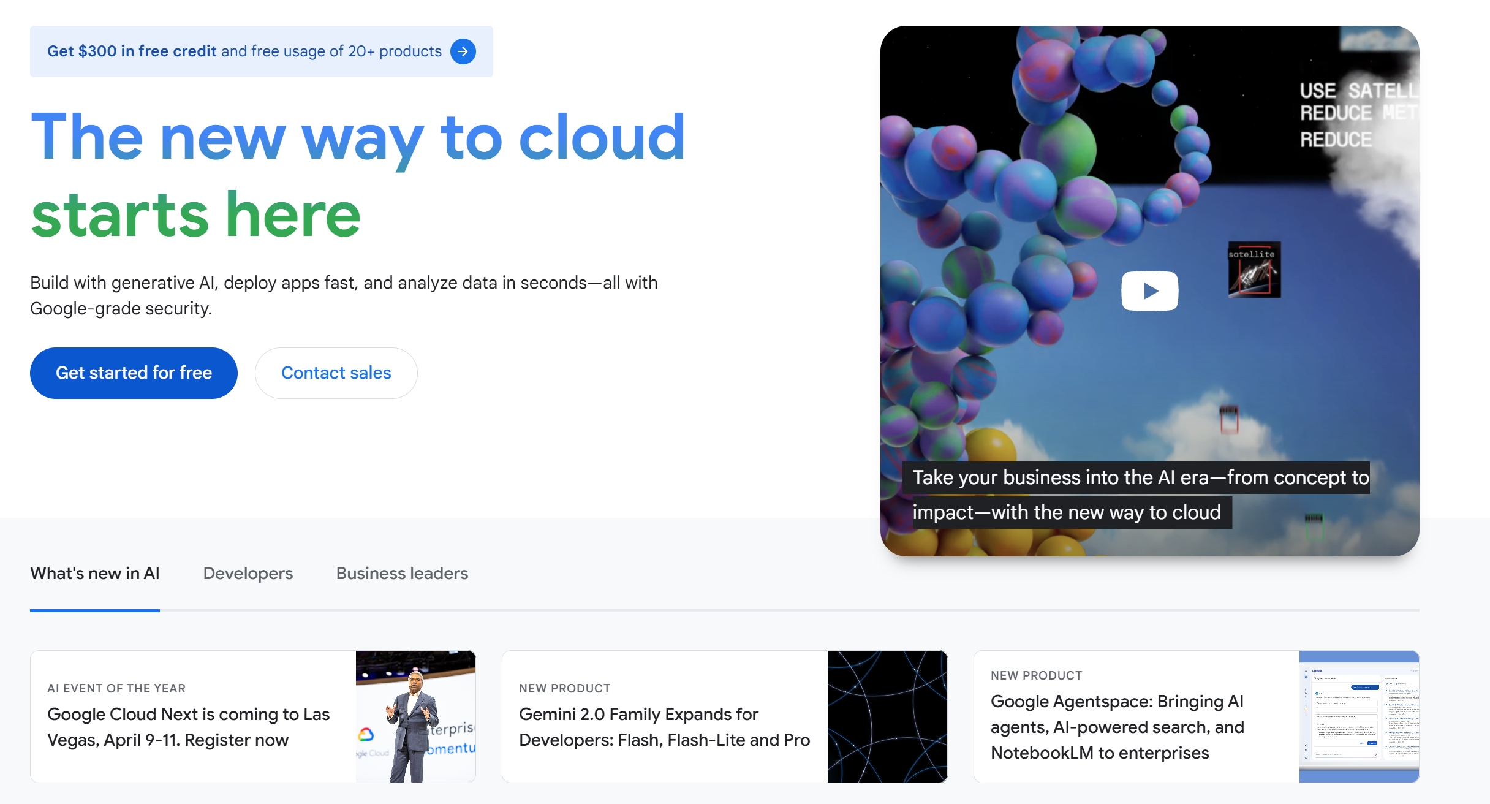Click the Get started for free button
The height and width of the screenshot is (804, 1490).
[134, 373]
